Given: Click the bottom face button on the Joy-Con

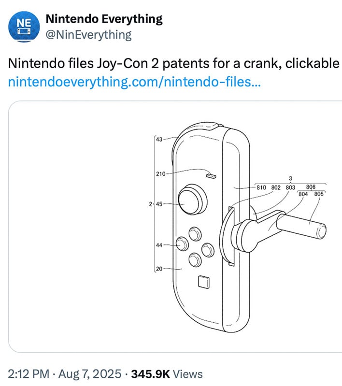Looking at the screenshot, I should tap(196, 260).
